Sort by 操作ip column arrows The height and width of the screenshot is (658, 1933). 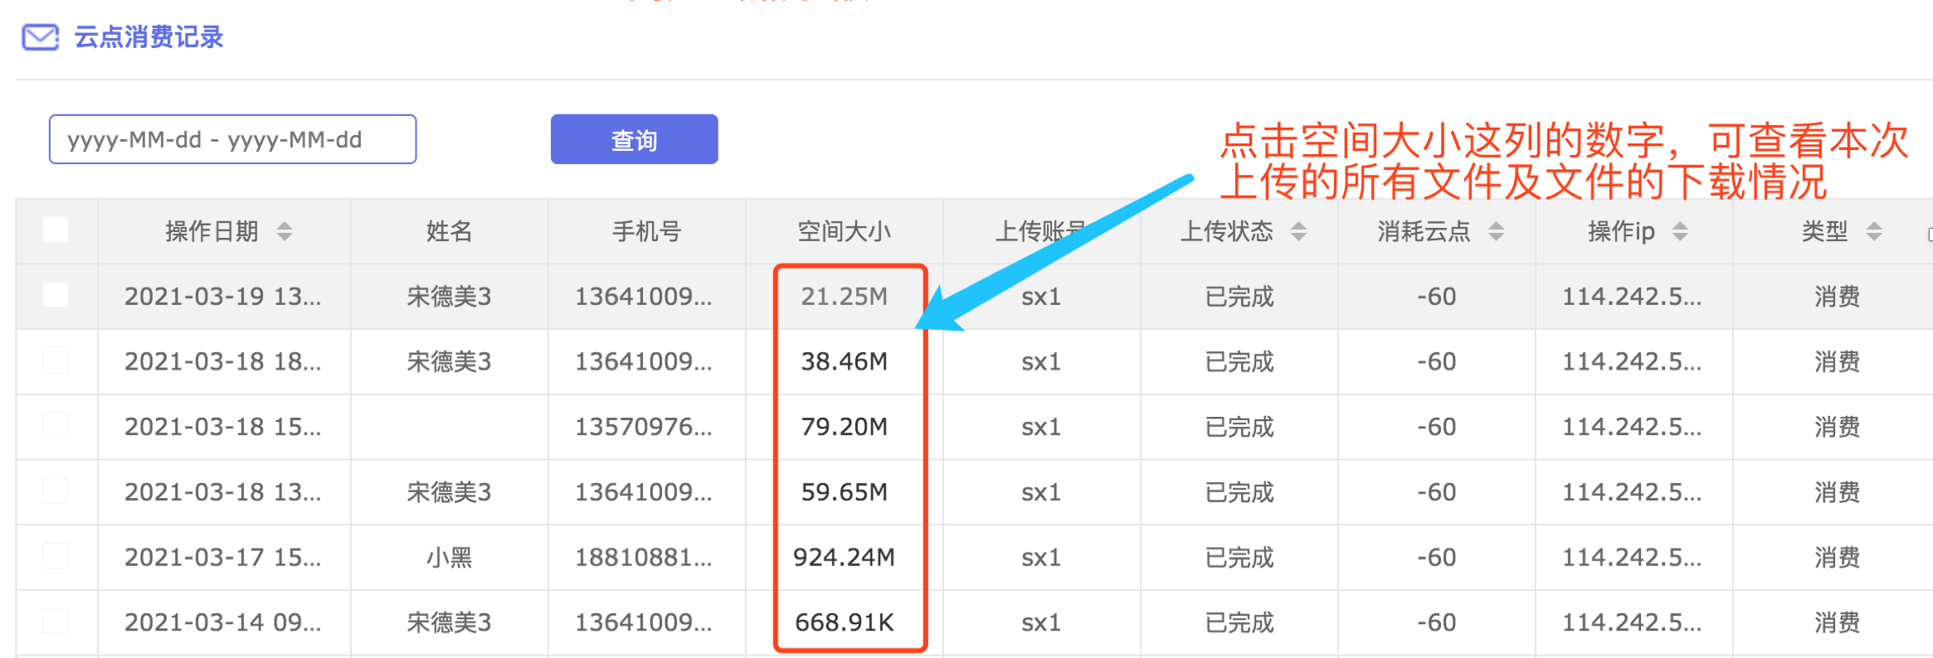[1680, 231]
